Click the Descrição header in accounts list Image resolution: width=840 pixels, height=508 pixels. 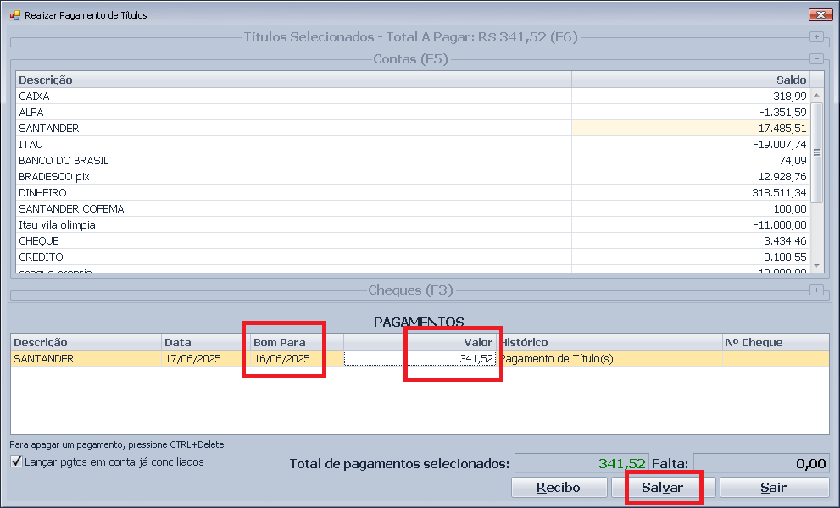tap(292, 80)
